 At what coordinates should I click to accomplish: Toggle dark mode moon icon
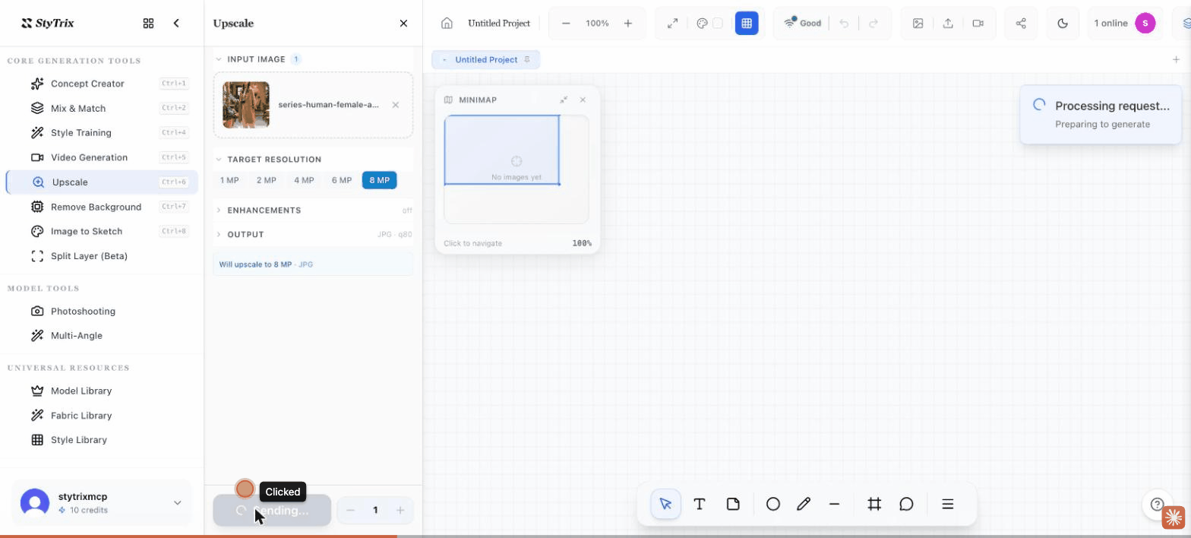tap(1063, 24)
